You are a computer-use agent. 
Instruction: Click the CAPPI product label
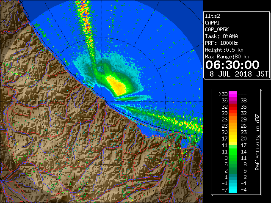[x=212, y=23]
